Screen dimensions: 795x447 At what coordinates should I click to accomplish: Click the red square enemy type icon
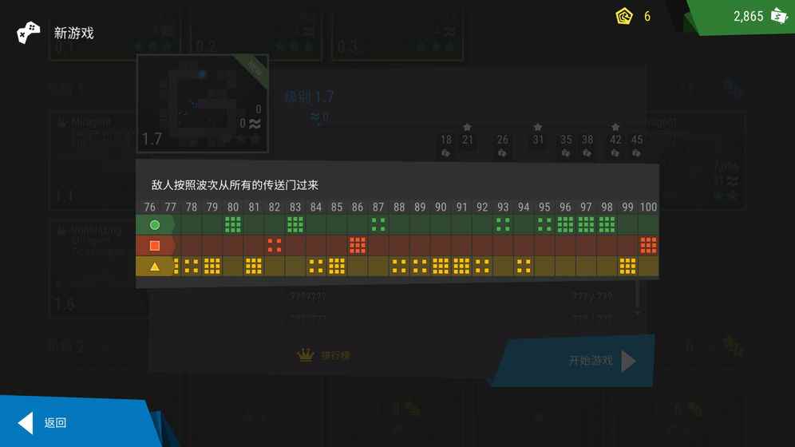pos(155,246)
